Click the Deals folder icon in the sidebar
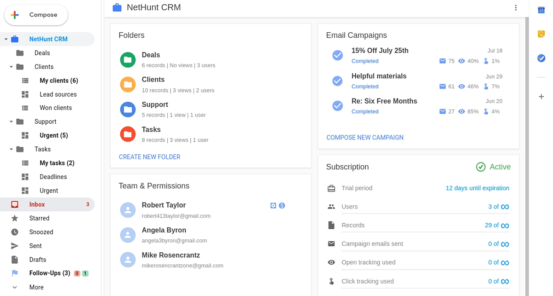Viewport: 553px width, 296px height. click(x=20, y=53)
